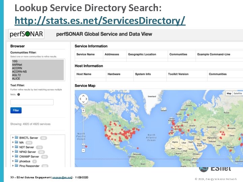Click the map pan control
This screenshot has width=243, height=182.
[83, 99]
